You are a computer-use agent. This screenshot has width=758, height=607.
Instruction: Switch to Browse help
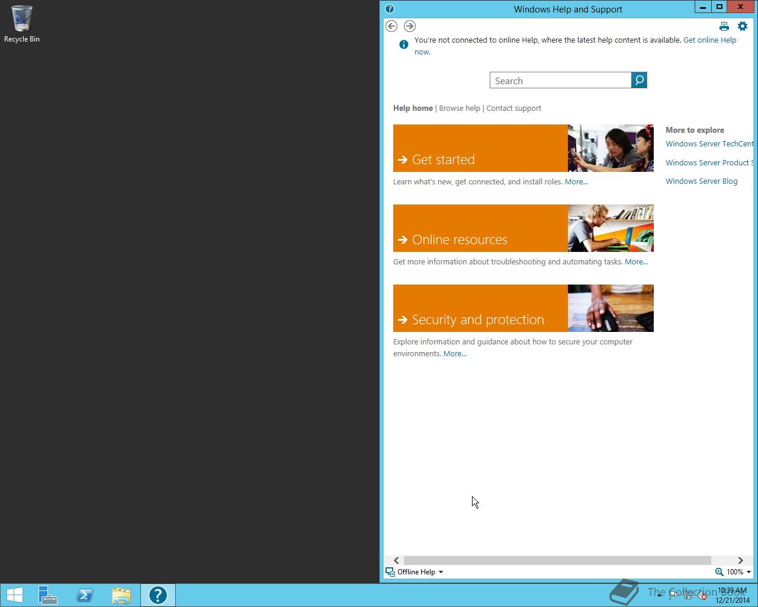pyautogui.click(x=460, y=108)
